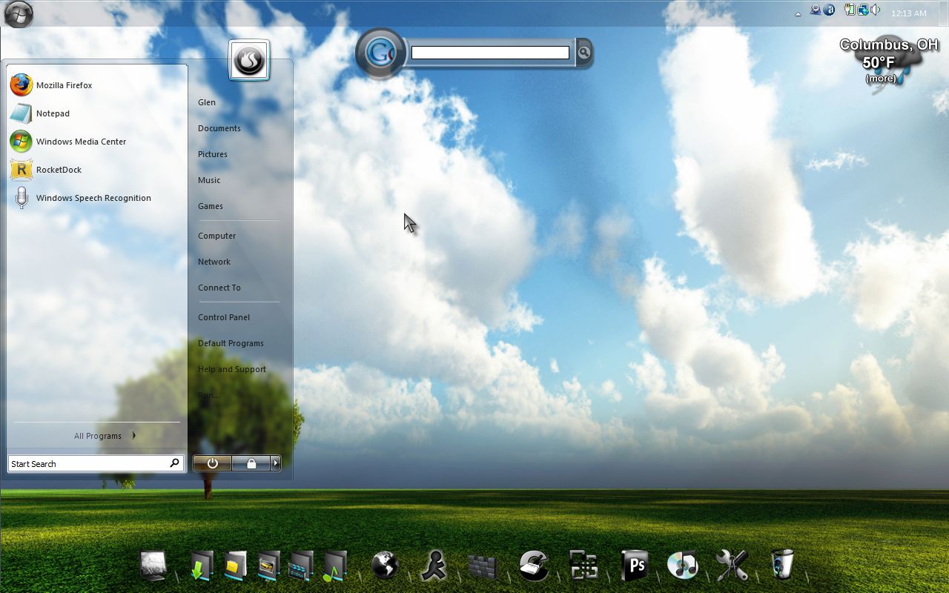The image size is (949, 593).
Task: Open the AIM running-man dock icon
Action: 434,566
